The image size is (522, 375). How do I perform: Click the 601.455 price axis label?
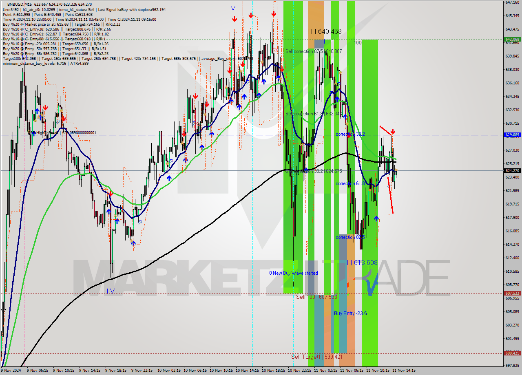click(512, 338)
